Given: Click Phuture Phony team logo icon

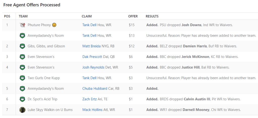Looking at the screenshot, I should click(x=22, y=25).
